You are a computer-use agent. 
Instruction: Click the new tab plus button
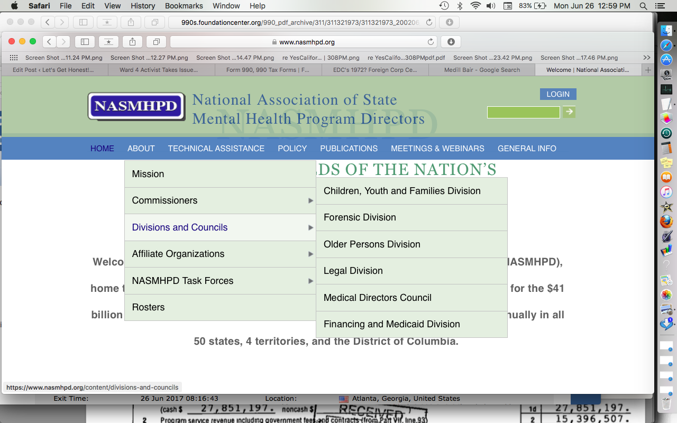(x=648, y=70)
